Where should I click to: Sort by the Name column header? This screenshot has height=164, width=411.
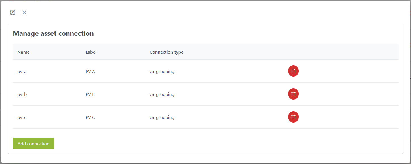(24, 52)
